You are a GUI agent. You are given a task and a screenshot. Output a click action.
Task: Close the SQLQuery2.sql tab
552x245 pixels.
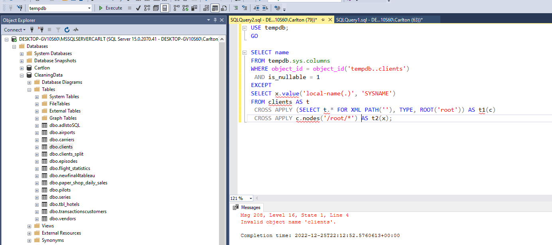pos(330,20)
